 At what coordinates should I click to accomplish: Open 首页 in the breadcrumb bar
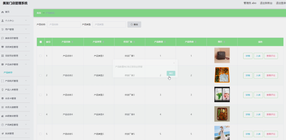[x=39, y=13]
